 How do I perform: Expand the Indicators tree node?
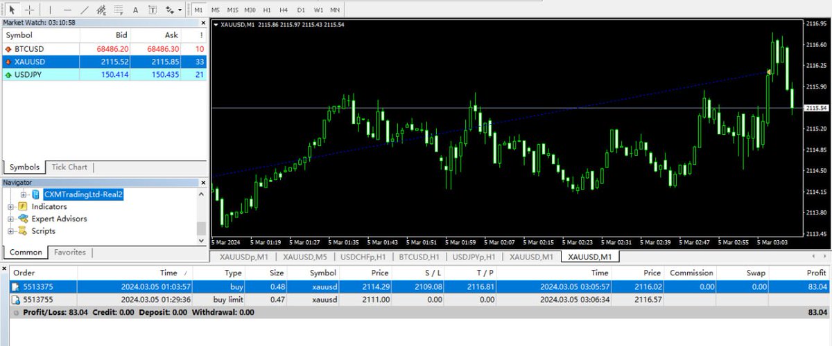10,207
